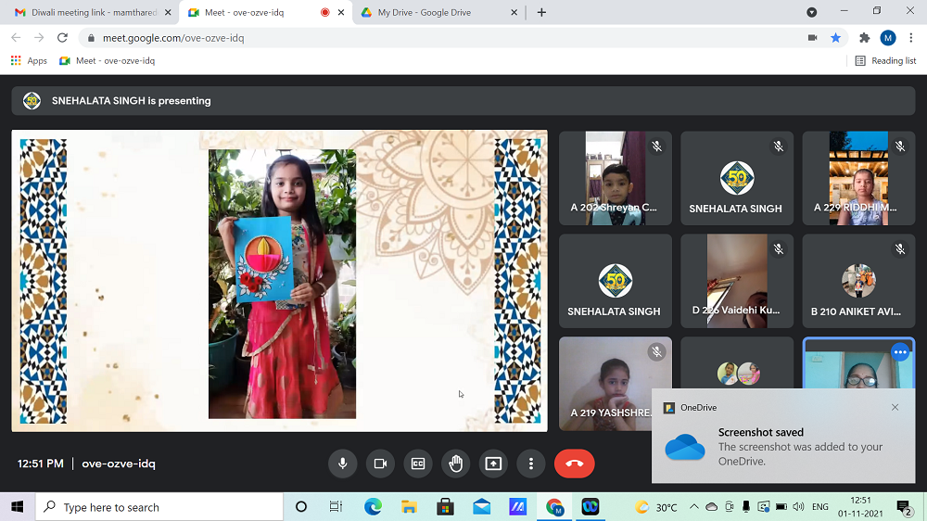Leave the call with red button
The width and height of the screenshot is (927, 521).
pyautogui.click(x=574, y=464)
